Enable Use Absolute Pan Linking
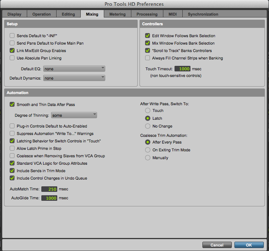 point(12,58)
